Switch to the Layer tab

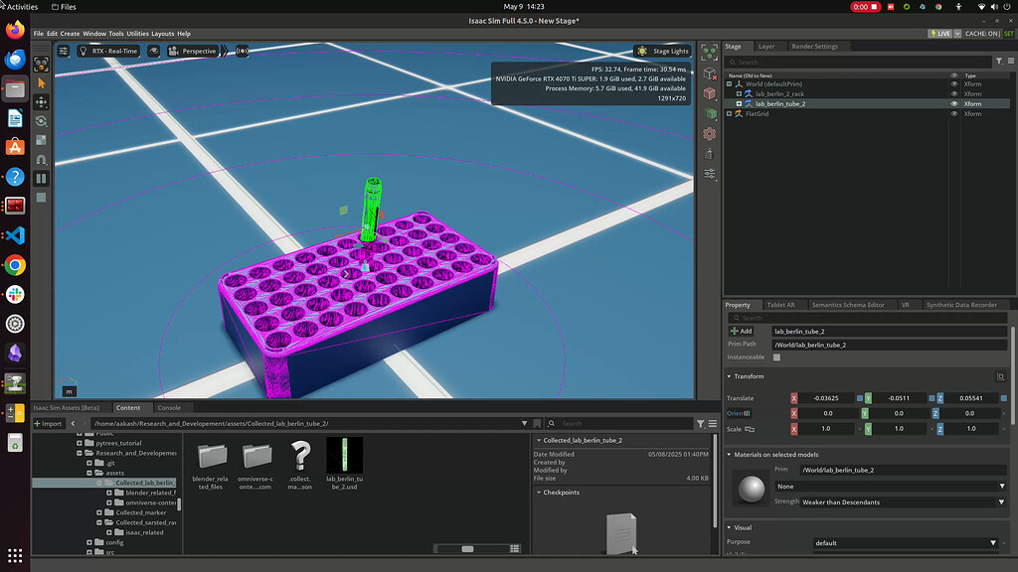(765, 46)
